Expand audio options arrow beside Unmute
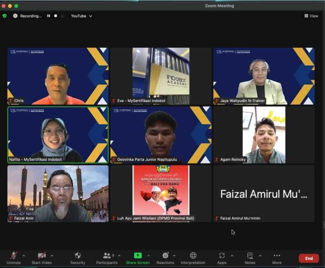The height and width of the screenshot is (268, 325). (x=24, y=256)
